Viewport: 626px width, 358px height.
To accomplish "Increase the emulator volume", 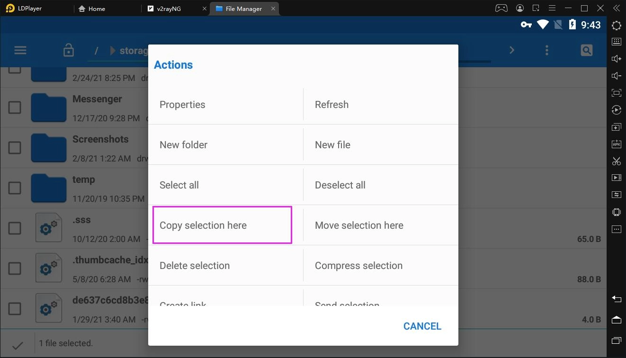I will click(616, 58).
